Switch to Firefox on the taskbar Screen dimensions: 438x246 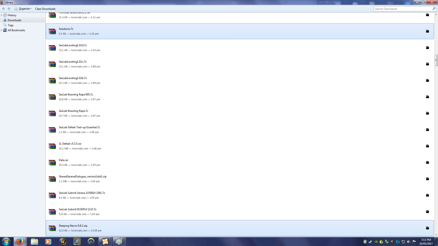(x=20, y=242)
